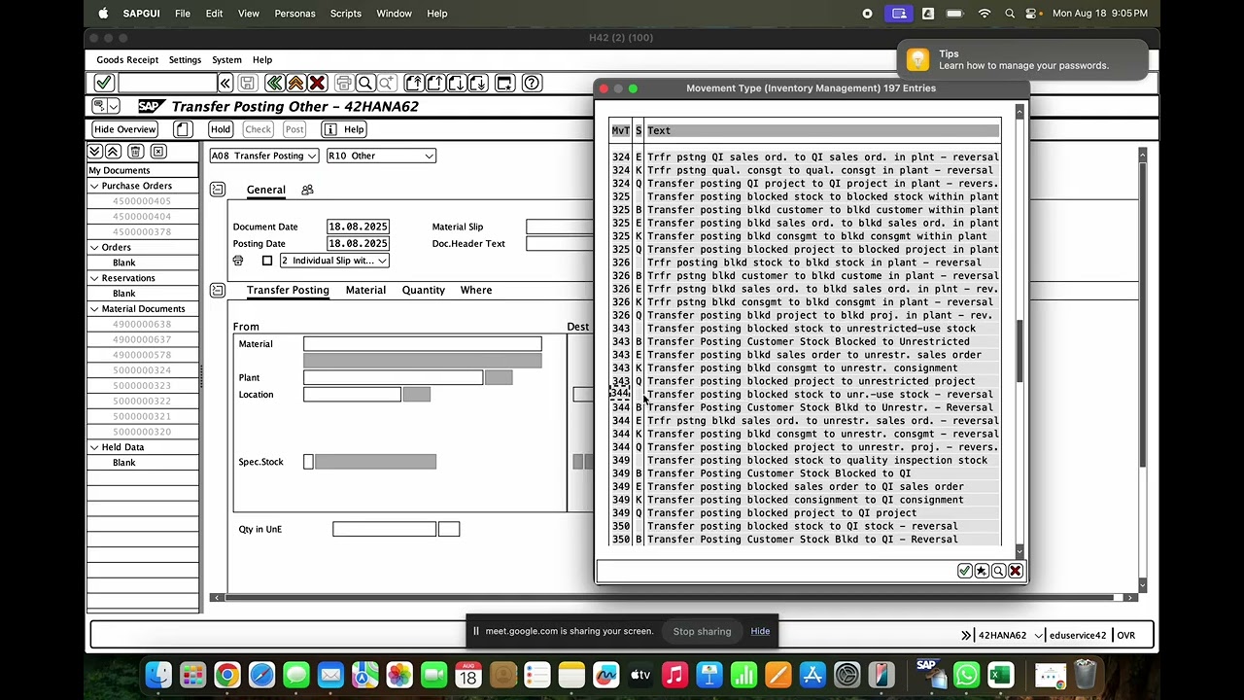Image resolution: width=1244 pixels, height=700 pixels.
Task: Click the Close overview X-box icon
Action: 158,152
